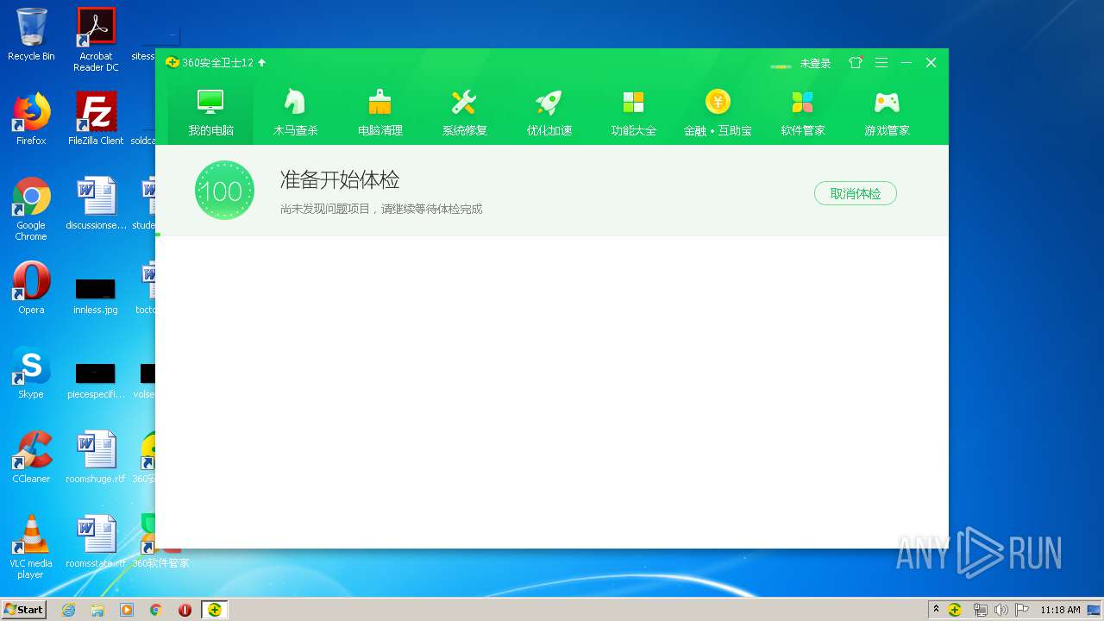Click Show desktop button in taskbar corner
1104x621 pixels.
pyautogui.click(x=1095, y=610)
